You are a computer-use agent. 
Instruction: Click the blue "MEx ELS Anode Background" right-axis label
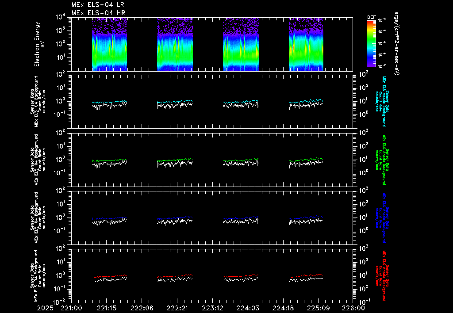tap(384, 218)
